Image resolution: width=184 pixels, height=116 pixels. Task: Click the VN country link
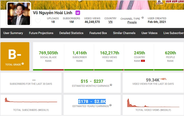point(110,22)
